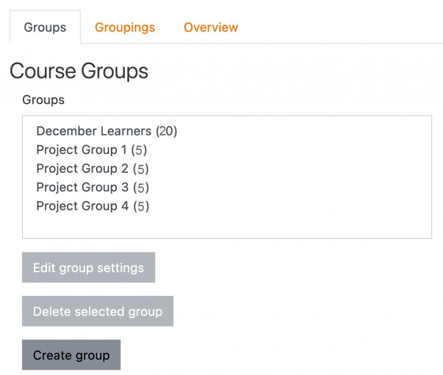Select the Groups tab

pyautogui.click(x=45, y=27)
